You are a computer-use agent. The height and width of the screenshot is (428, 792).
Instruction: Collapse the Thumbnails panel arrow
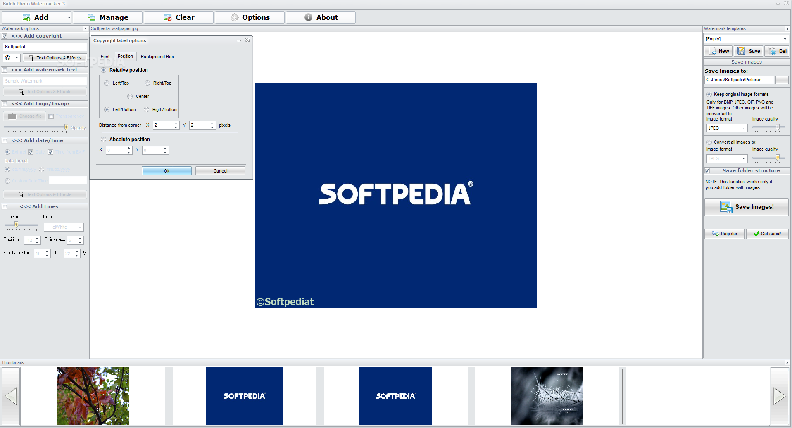pos(787,363)
